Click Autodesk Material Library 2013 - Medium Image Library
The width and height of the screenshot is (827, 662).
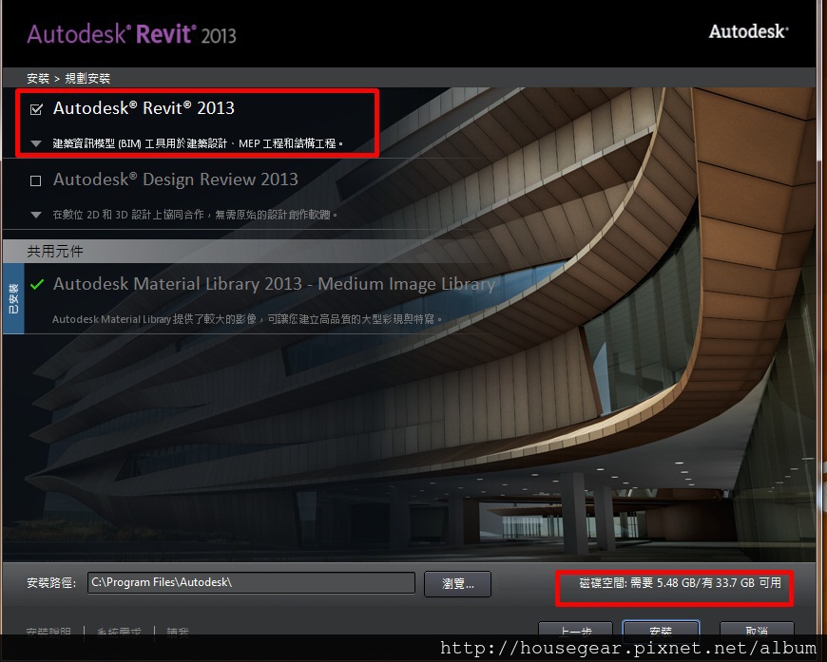[x=275, y=284]
